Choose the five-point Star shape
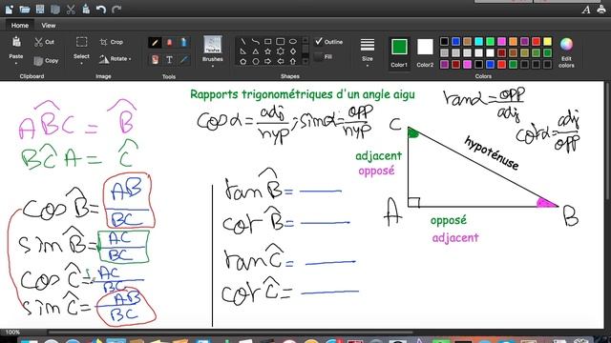This screenshot has height=343, width=611. (x=267, y=51)
